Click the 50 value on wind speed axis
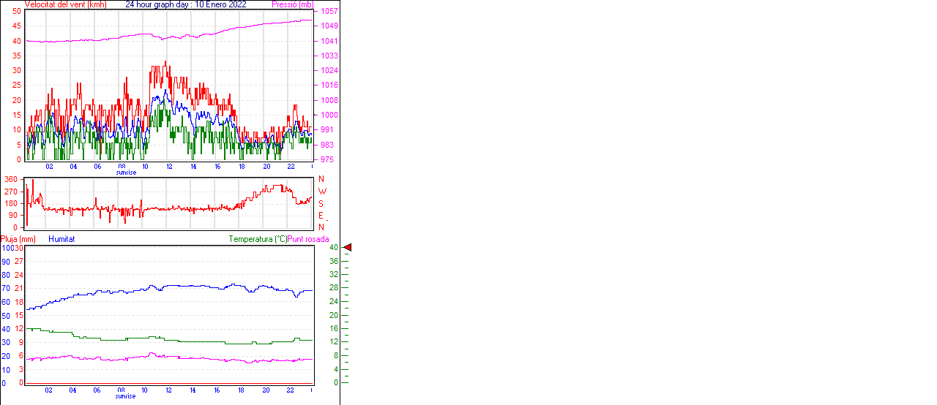Screen dimensions: 937x405 17,12
